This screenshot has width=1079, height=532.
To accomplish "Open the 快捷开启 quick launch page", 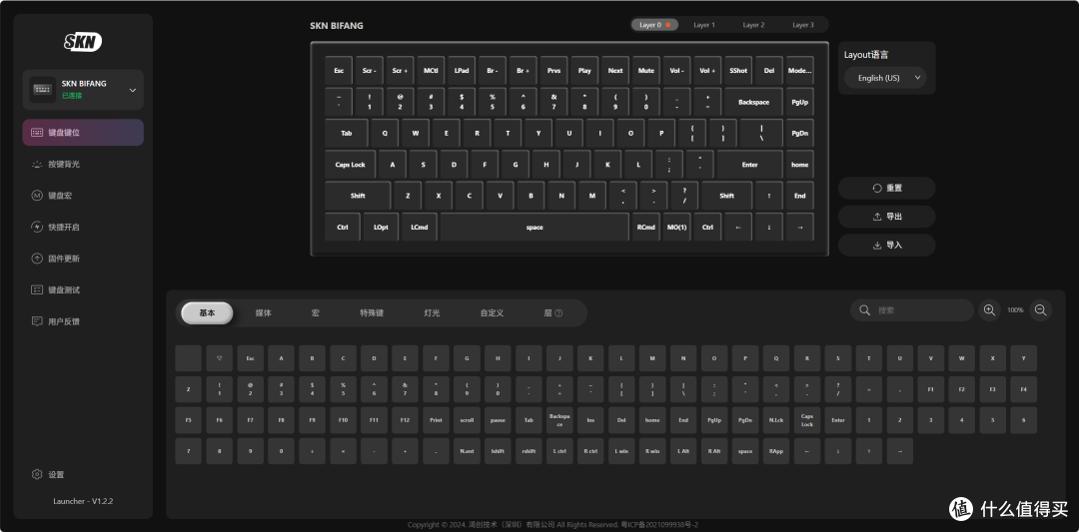I will (x=83, y=227).
